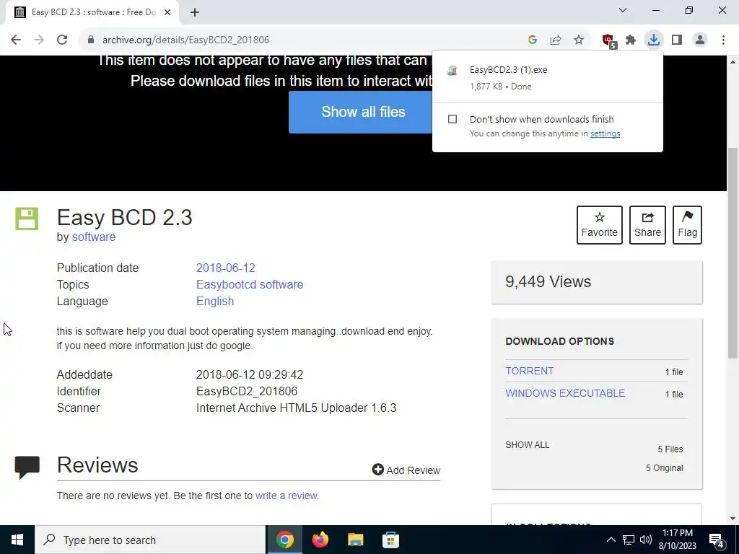Viewport: 739px width, 554px height.
Task: Open uBlock extension icon
Action: [608, 40]
